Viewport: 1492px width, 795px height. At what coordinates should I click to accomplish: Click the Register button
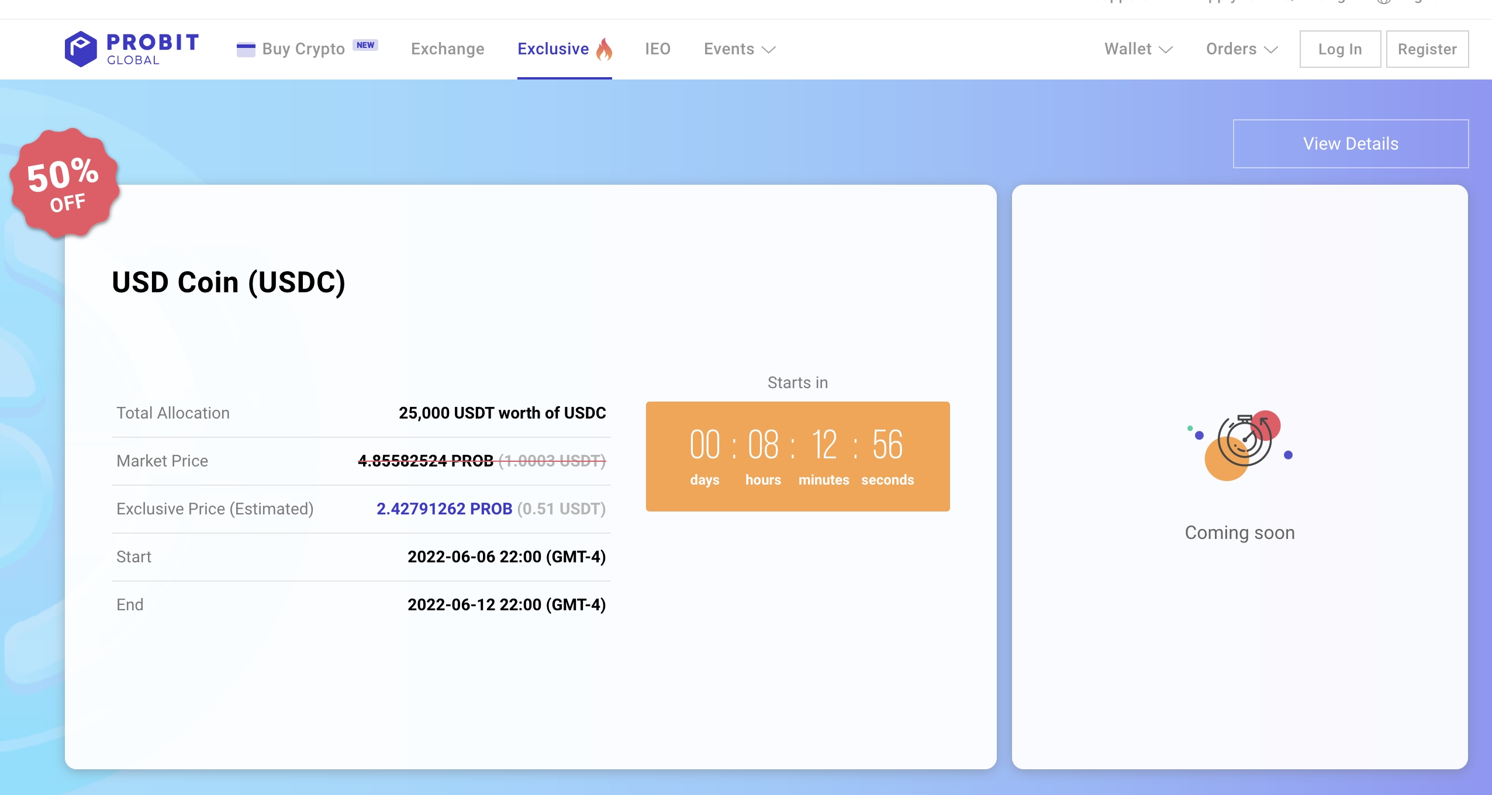(1427, 49)
